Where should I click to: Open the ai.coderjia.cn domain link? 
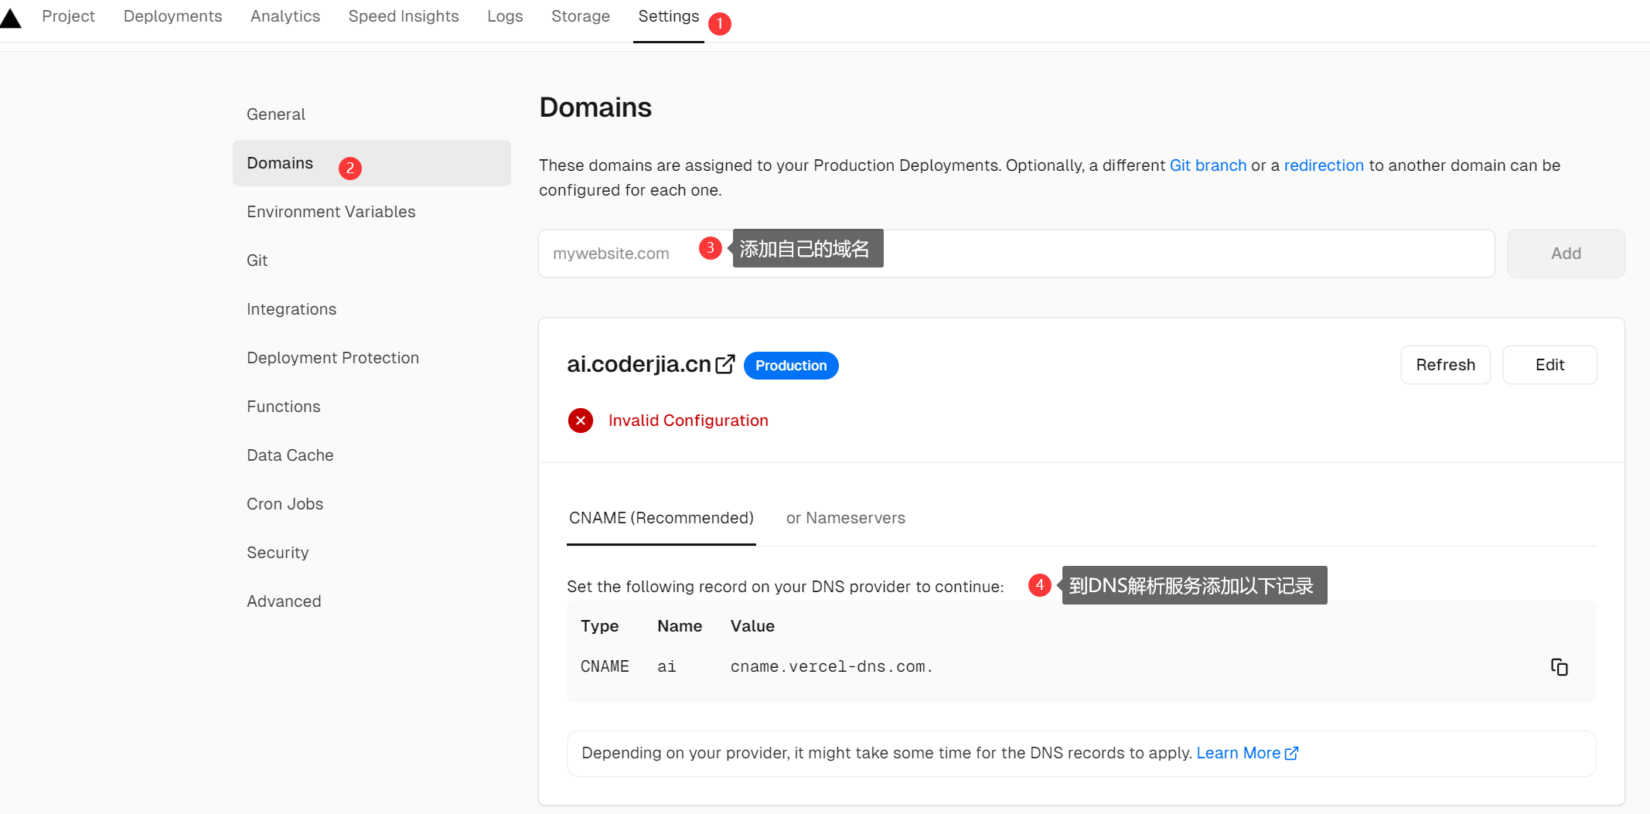[639, 364]
